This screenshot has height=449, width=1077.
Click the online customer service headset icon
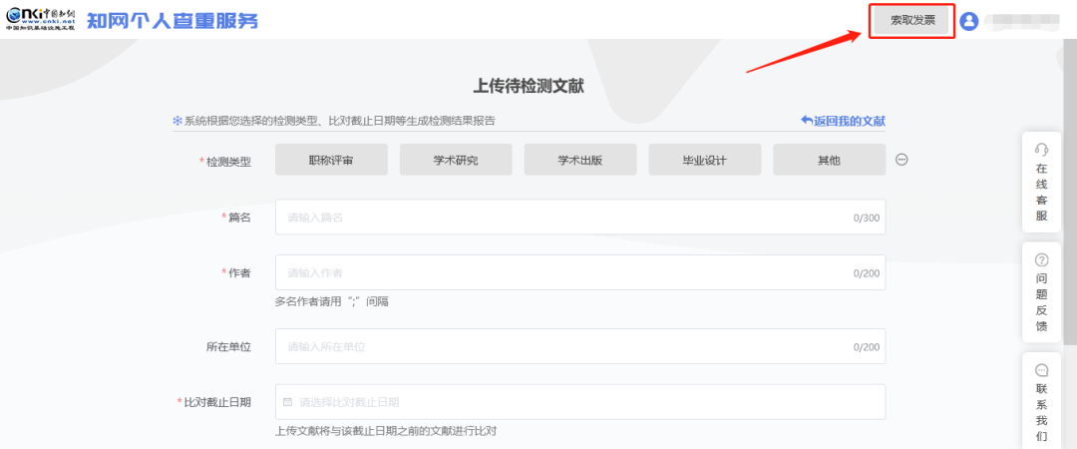[1041, 150]
